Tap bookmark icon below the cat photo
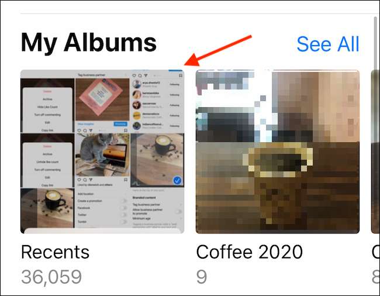Image resolution: width=380 pixels, height=296 pixels. tap(126, 180)
